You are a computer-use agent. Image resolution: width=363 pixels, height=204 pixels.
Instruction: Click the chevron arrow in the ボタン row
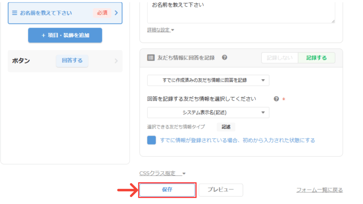click(116, 61)
